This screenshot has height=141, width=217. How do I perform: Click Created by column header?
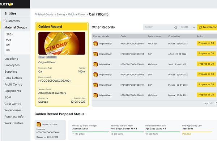[x=174, y=37]
